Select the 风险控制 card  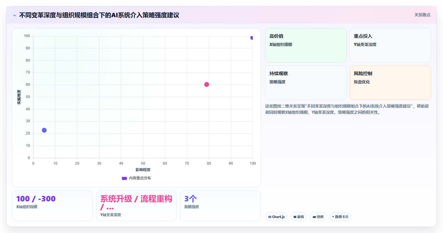pos(390,83)
